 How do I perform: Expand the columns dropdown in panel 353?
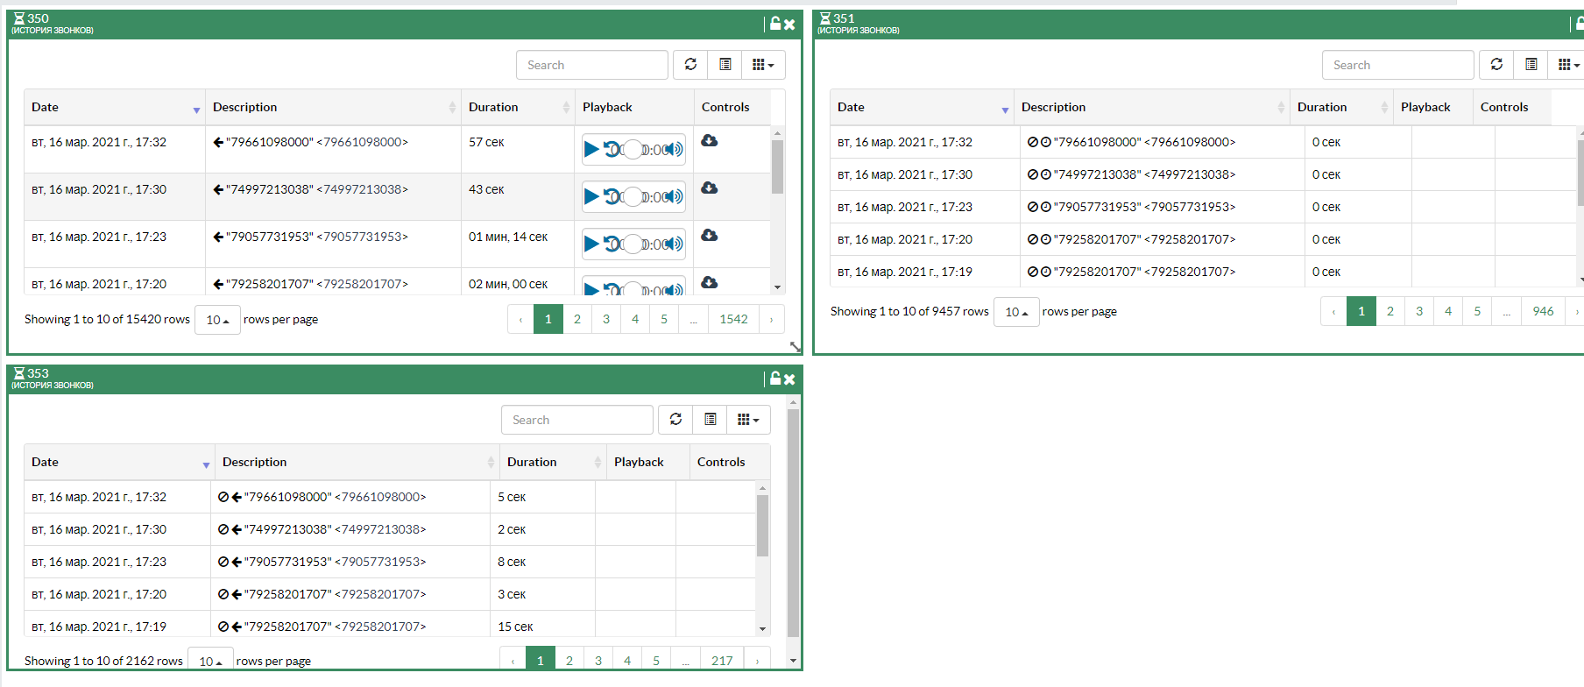pos(748,420)
